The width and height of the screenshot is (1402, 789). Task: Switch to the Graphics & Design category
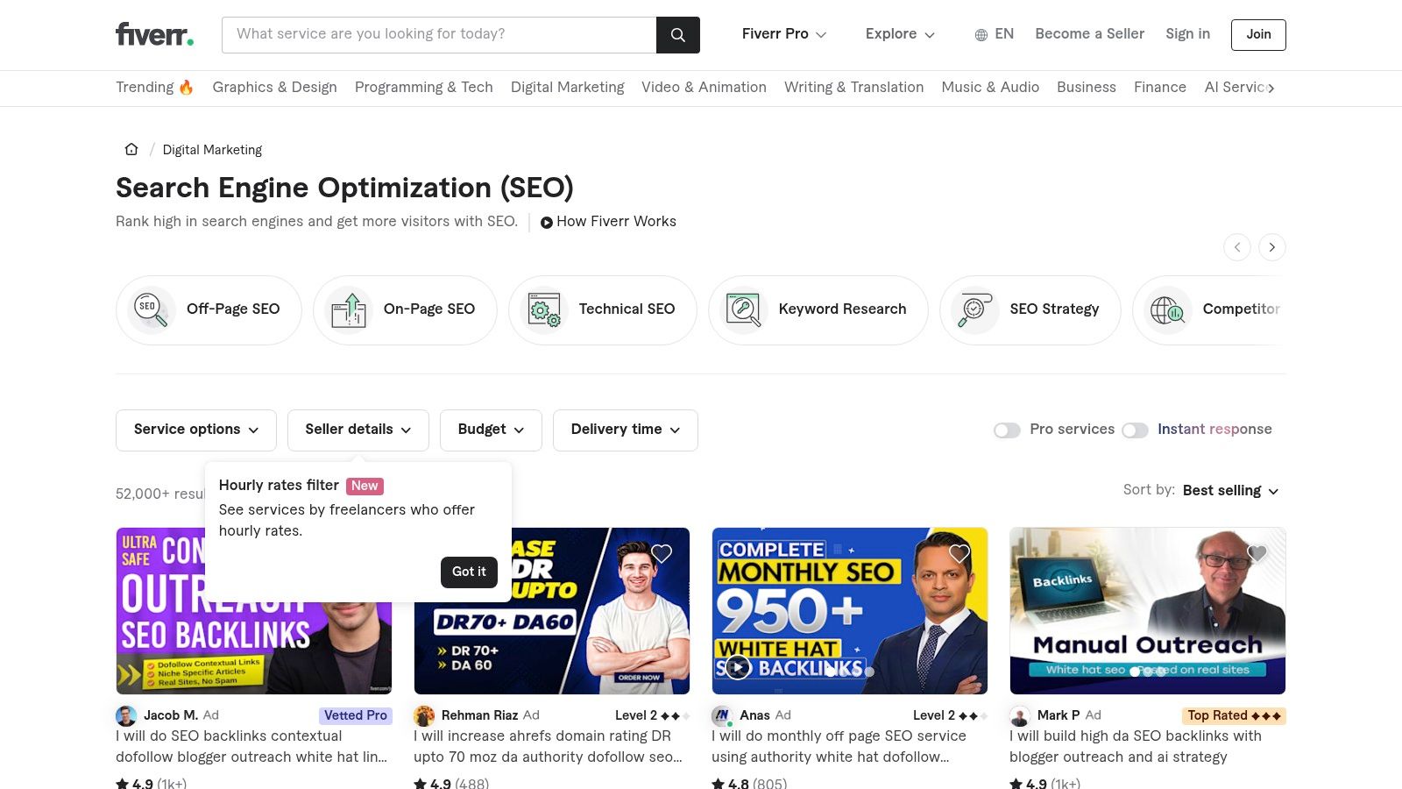pos(274,87)
